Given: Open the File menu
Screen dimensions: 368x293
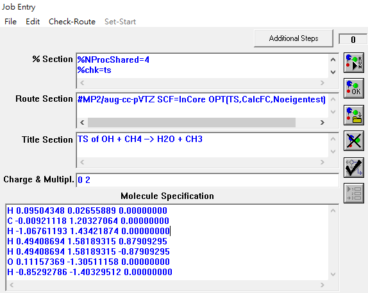Looking at the screenshot, I should click(x=10, y=22).
